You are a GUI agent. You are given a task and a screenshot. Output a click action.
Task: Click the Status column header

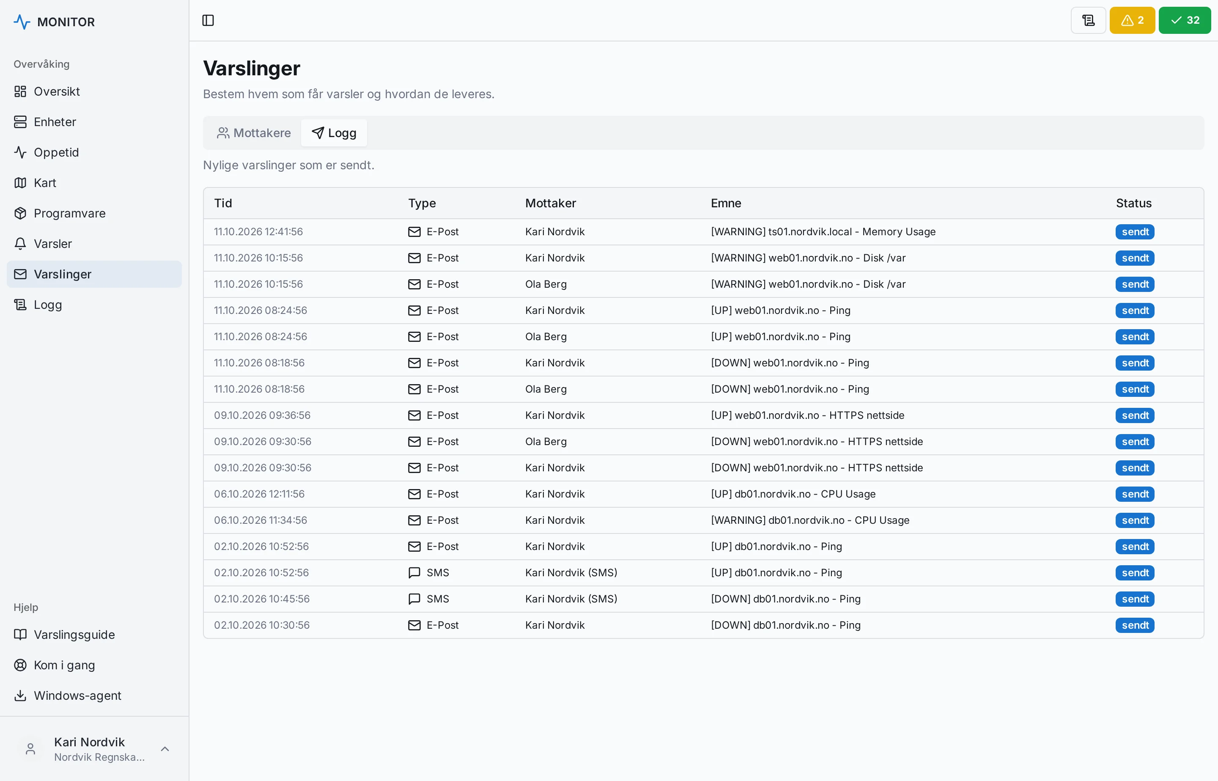[1133, 203]
